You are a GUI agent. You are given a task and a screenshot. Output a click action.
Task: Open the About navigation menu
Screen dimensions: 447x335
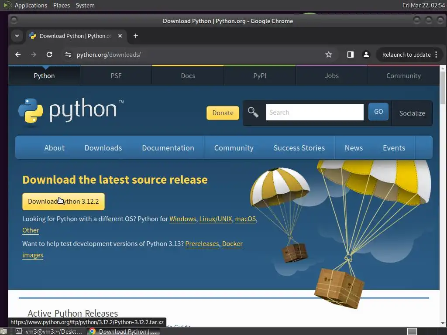click(x=54, y=148)
